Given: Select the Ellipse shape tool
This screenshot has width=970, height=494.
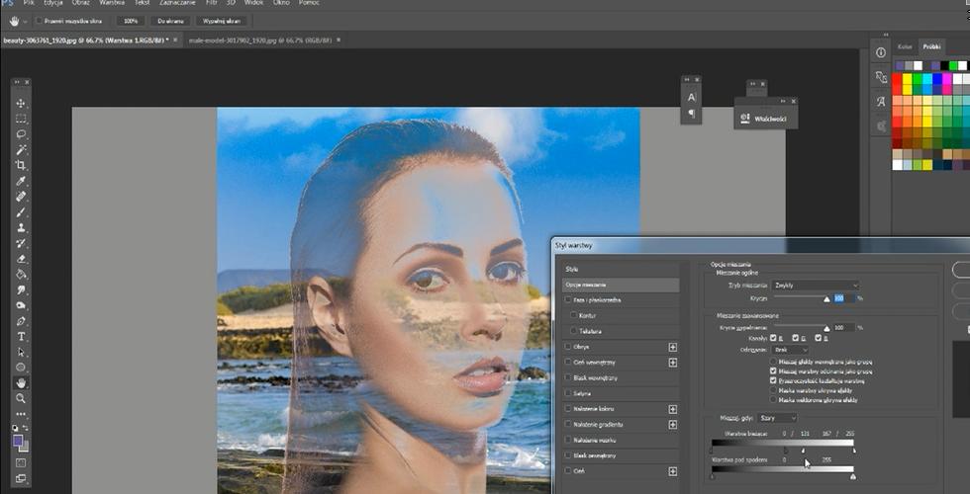Looking at the screenshot, I should 21,368.
